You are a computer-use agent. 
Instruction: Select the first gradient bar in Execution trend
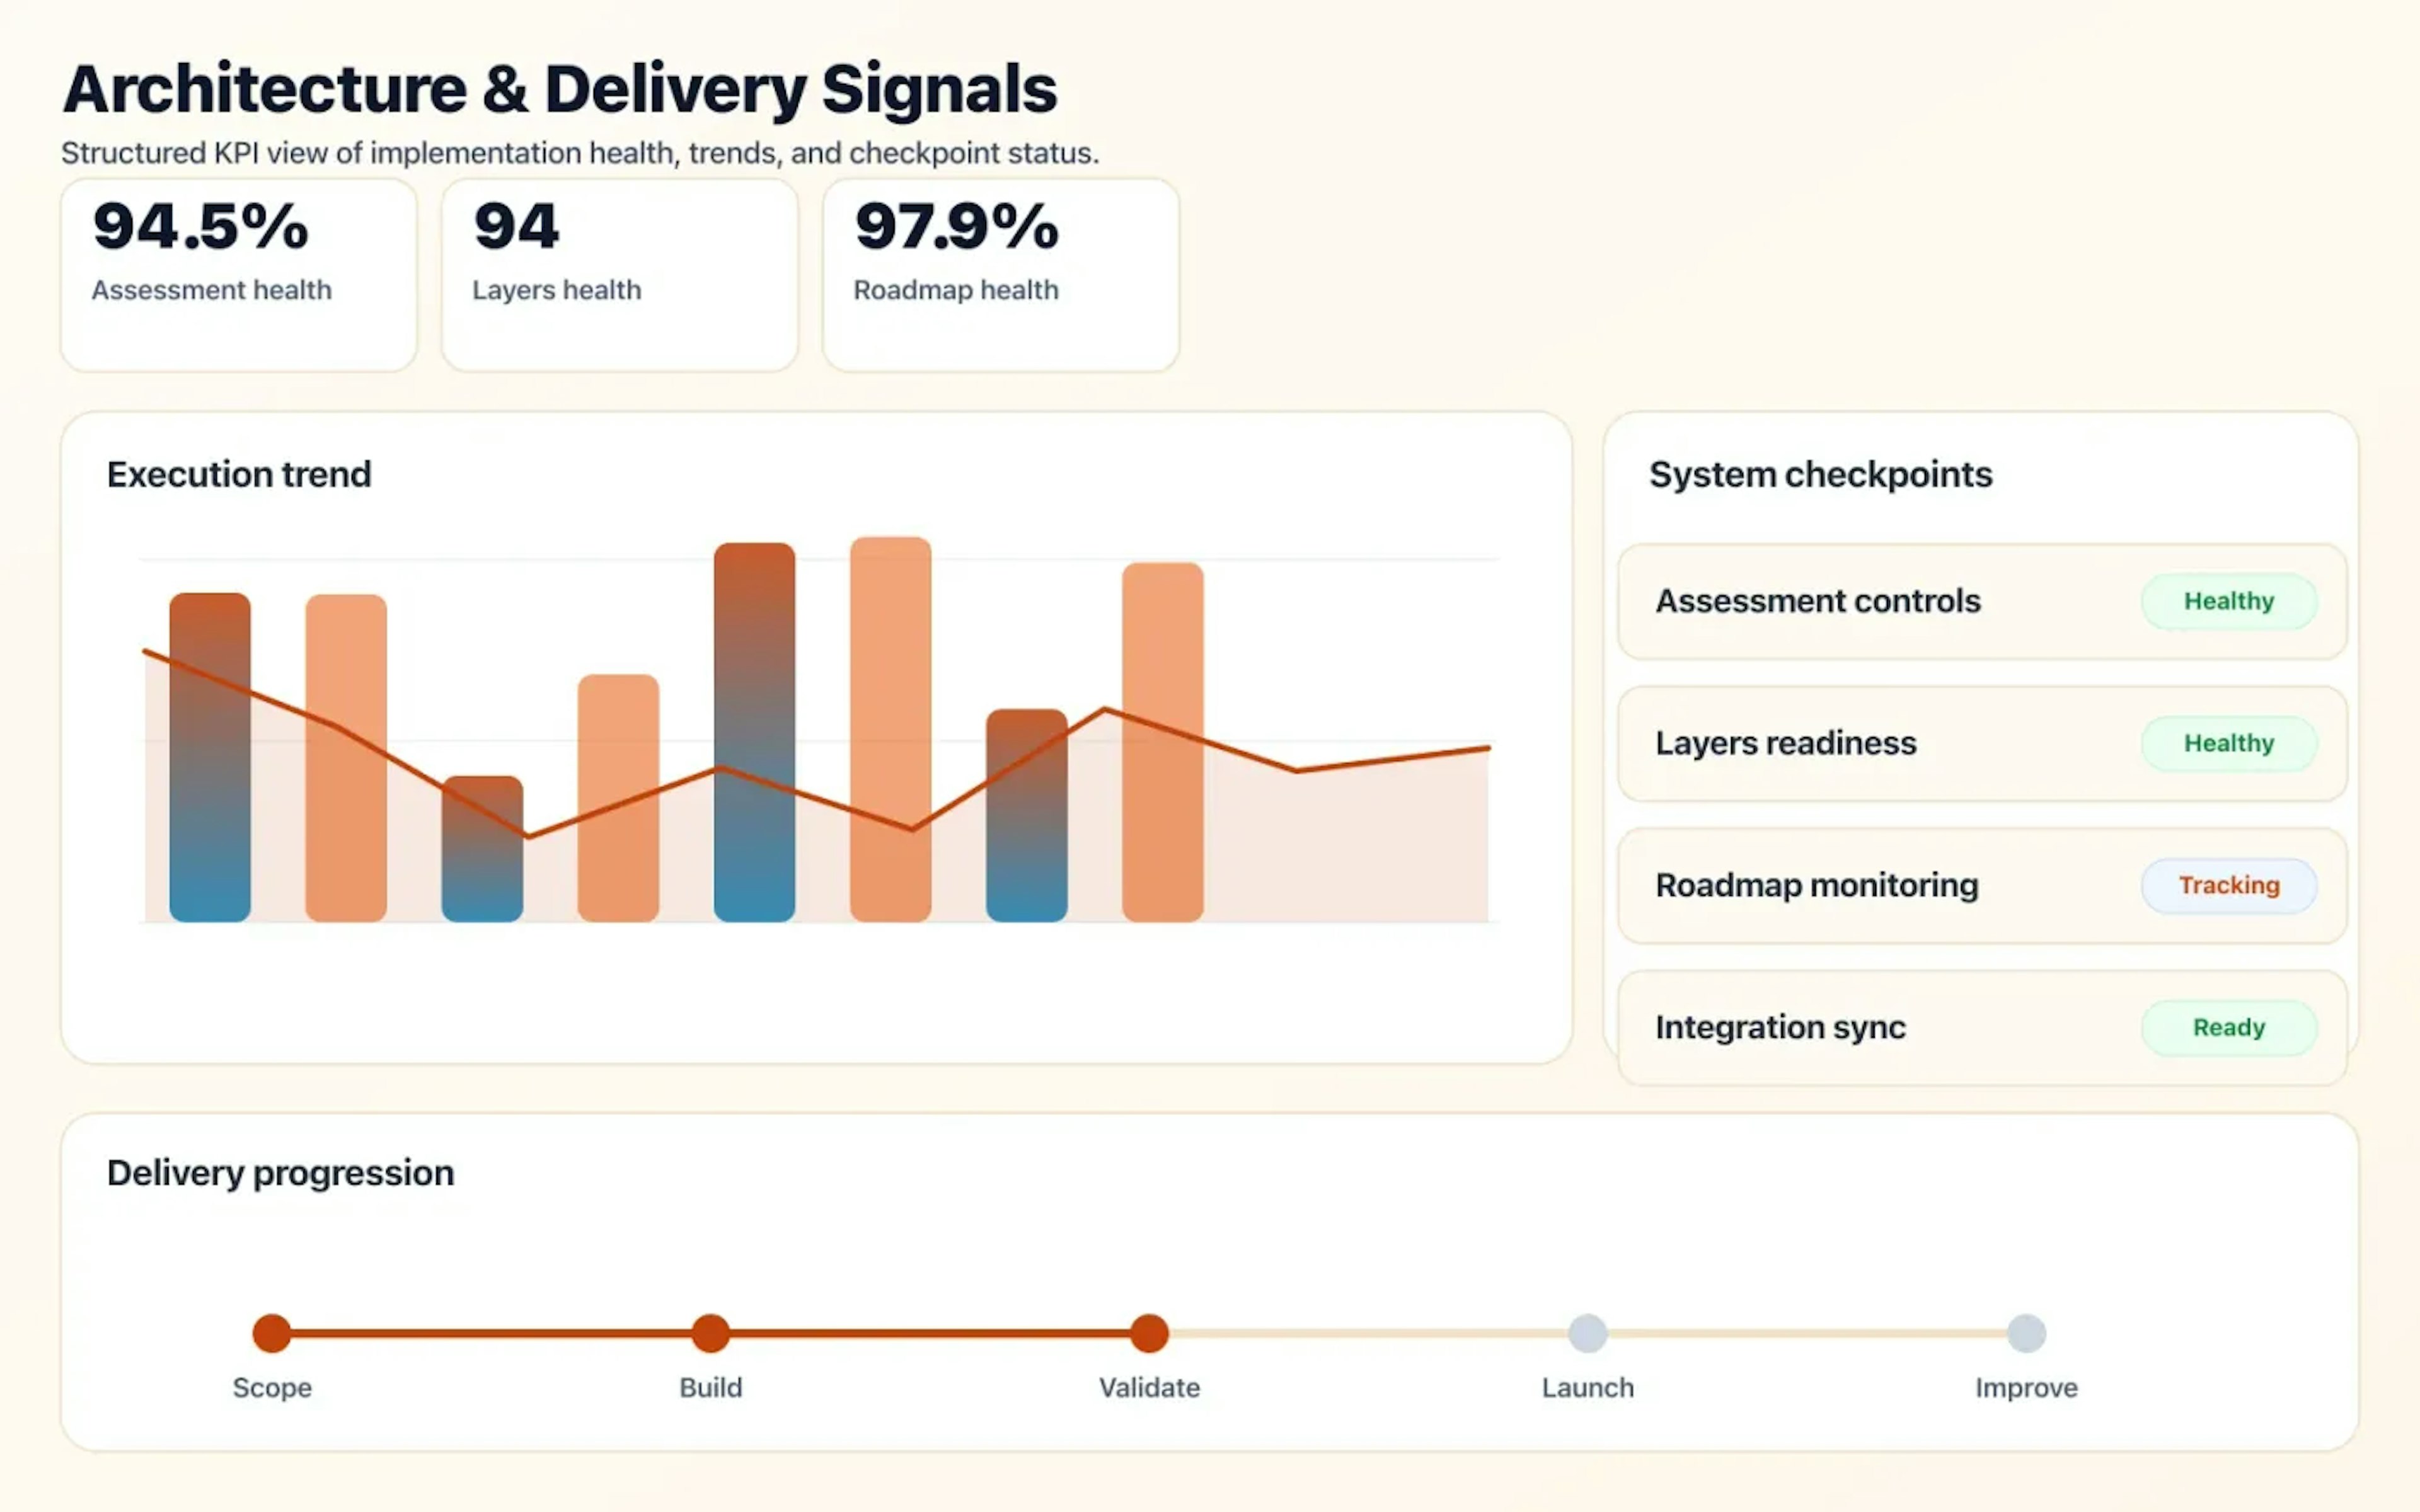(x=211, y=755)
